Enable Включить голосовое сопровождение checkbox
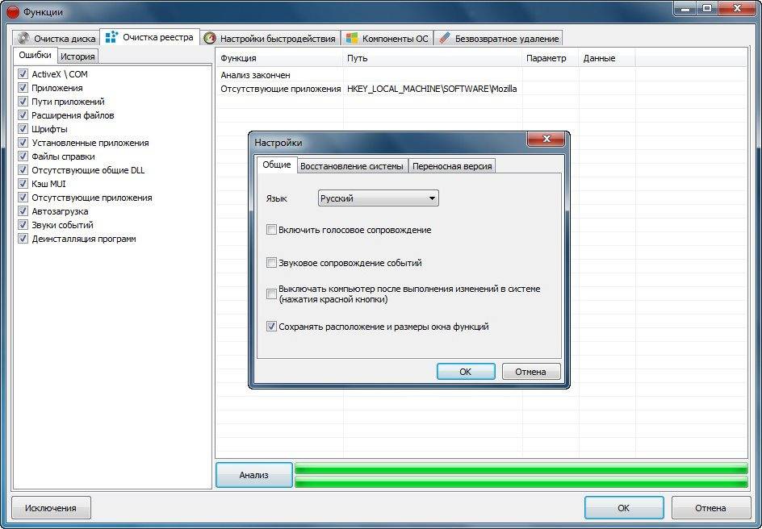Screen dimensions: 762x529 tap(272, 230)
